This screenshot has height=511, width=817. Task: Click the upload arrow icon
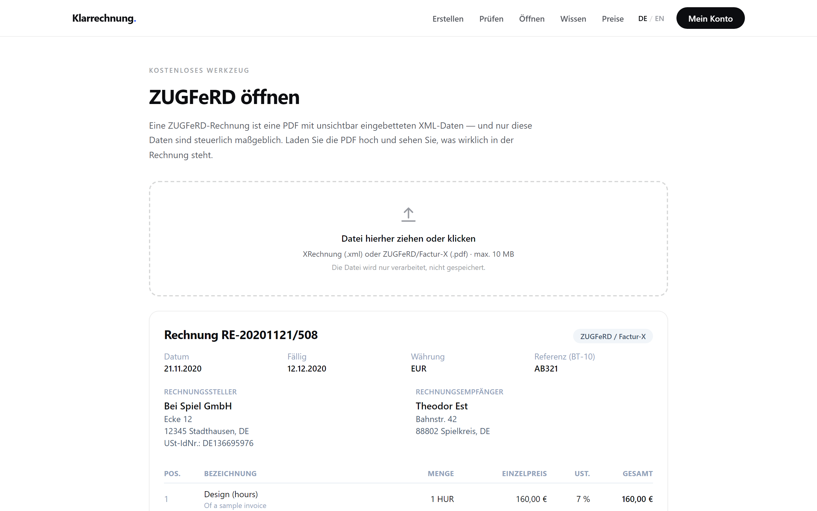(x=408, y=215)
